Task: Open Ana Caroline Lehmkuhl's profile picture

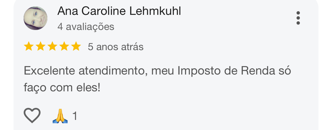Action: coord(35,18)
